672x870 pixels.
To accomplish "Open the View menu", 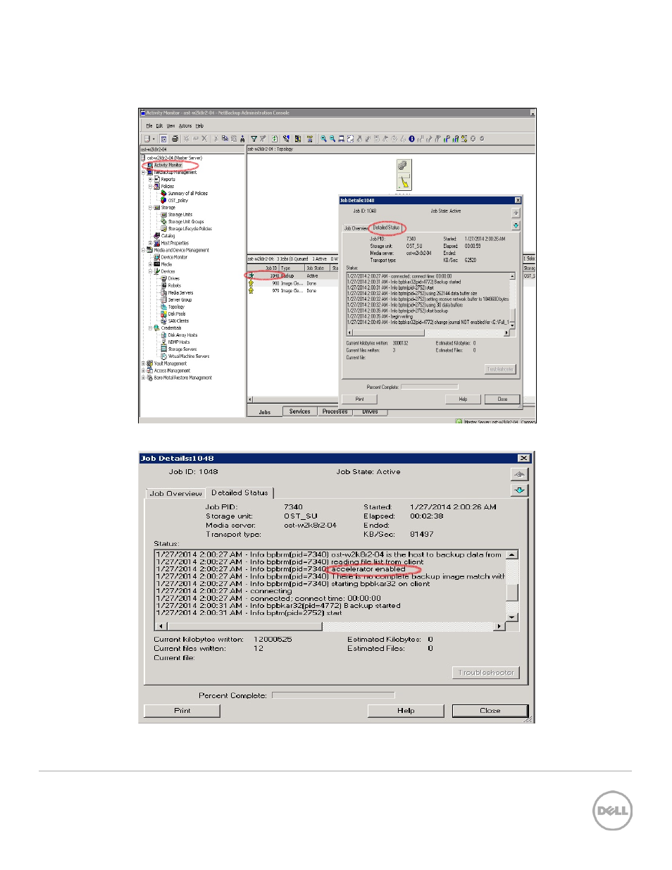I will point(170,126).
